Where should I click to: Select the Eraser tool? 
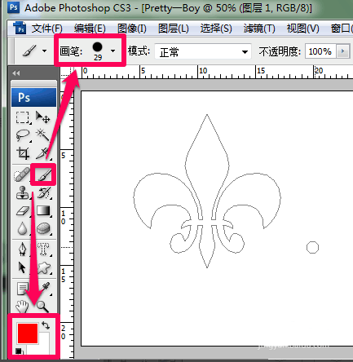(23, 210)
